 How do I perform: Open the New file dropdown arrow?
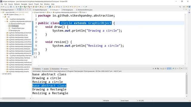4,7
